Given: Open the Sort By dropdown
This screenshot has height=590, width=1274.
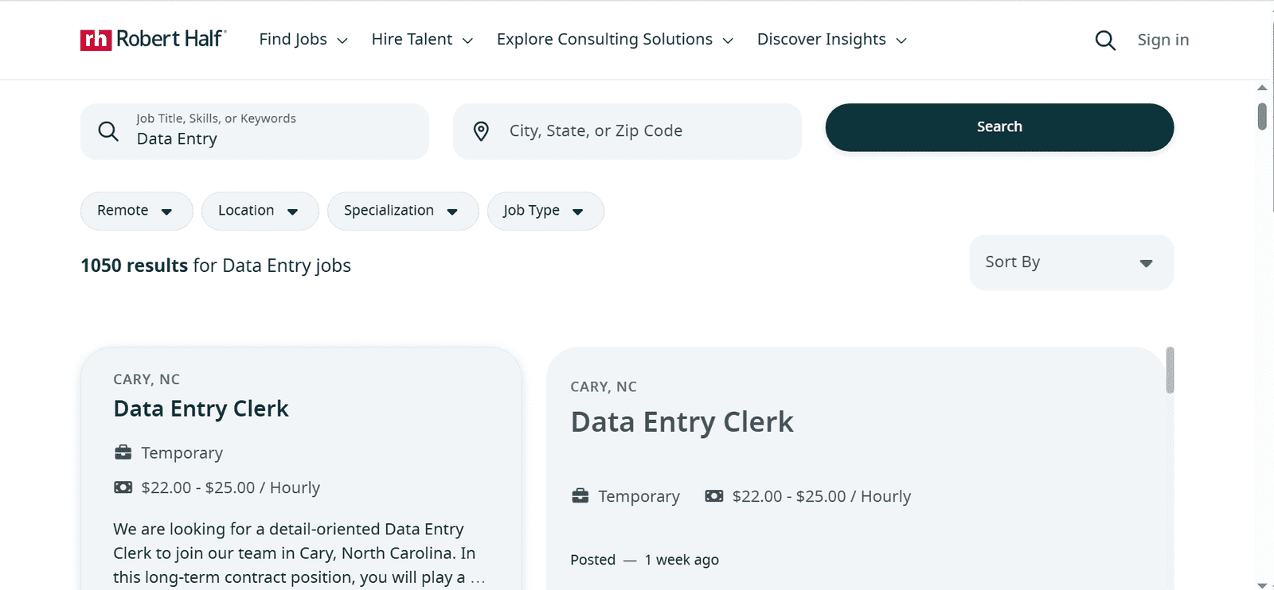Looking at the screenshot, I should 1071,262.
